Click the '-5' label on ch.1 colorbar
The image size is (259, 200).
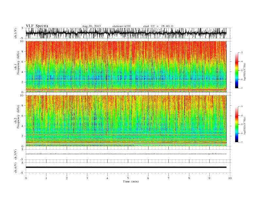click(241, 71)
